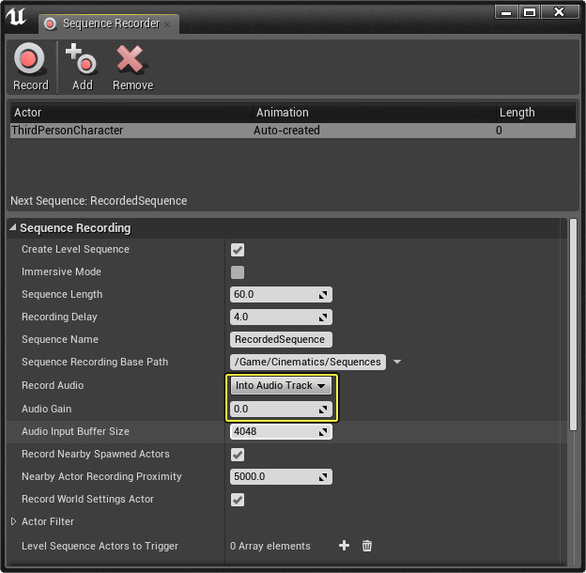
Task: Click the Unreal Engine logo icon
Action: pyautogui.click(x=16, y=17)
